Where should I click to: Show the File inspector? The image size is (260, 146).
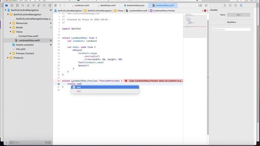(225, 5)
